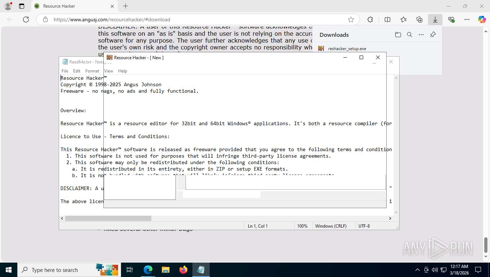Click the 'Type here to search' box
This screenshot has height=277, width=490.
(68, 270)
